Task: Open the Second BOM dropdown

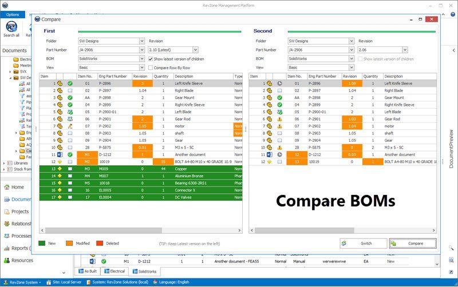Action: coord(352,59)
